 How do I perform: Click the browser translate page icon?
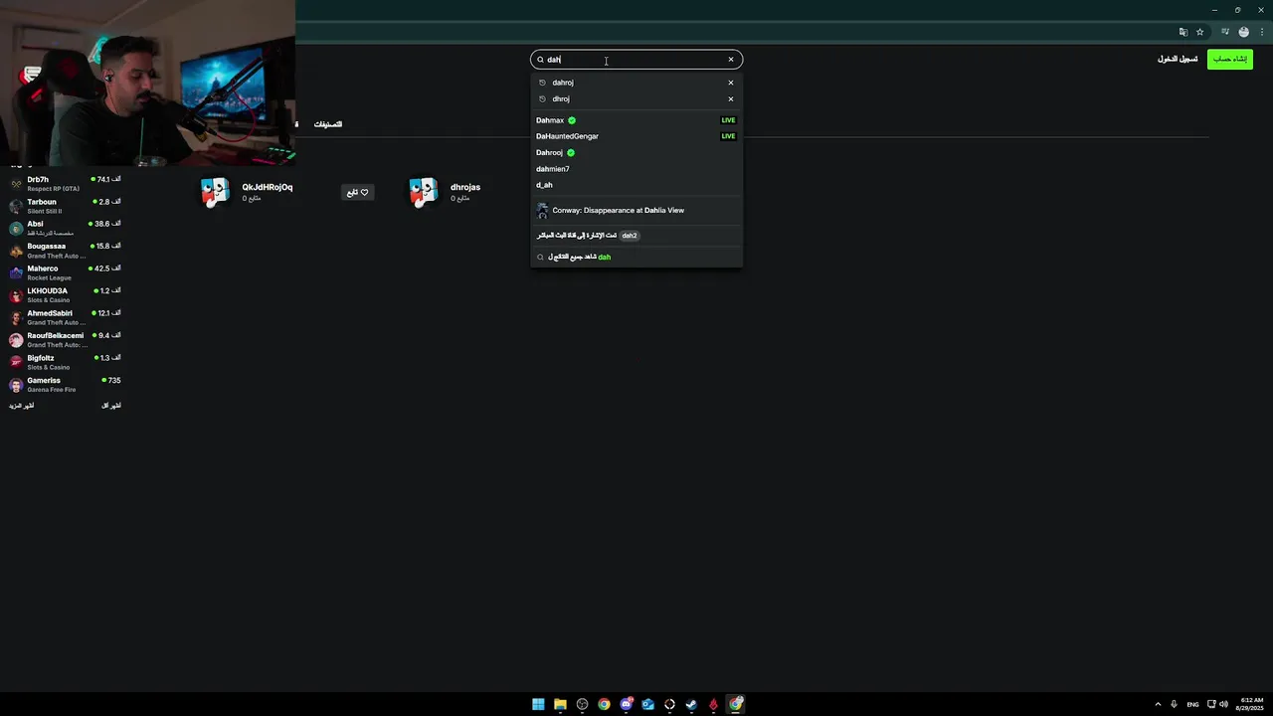point(1183,32)
